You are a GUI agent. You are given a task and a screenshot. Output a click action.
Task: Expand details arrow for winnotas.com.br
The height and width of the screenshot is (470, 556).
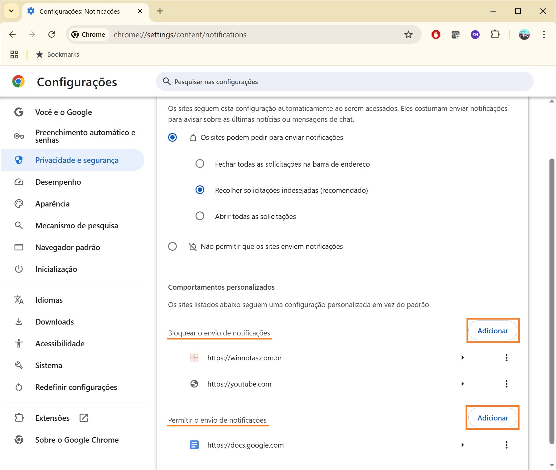click(463, 358)
